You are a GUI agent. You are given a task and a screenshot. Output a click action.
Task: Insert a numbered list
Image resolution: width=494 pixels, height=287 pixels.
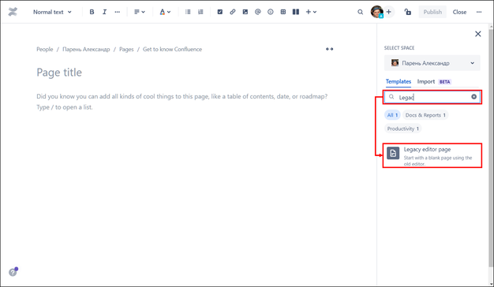click(200, 12)
